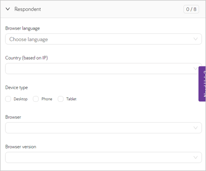This screenshot has width=206, height=171.
Task: Click the Respondent section header title
Action: (x=28, y=9)
